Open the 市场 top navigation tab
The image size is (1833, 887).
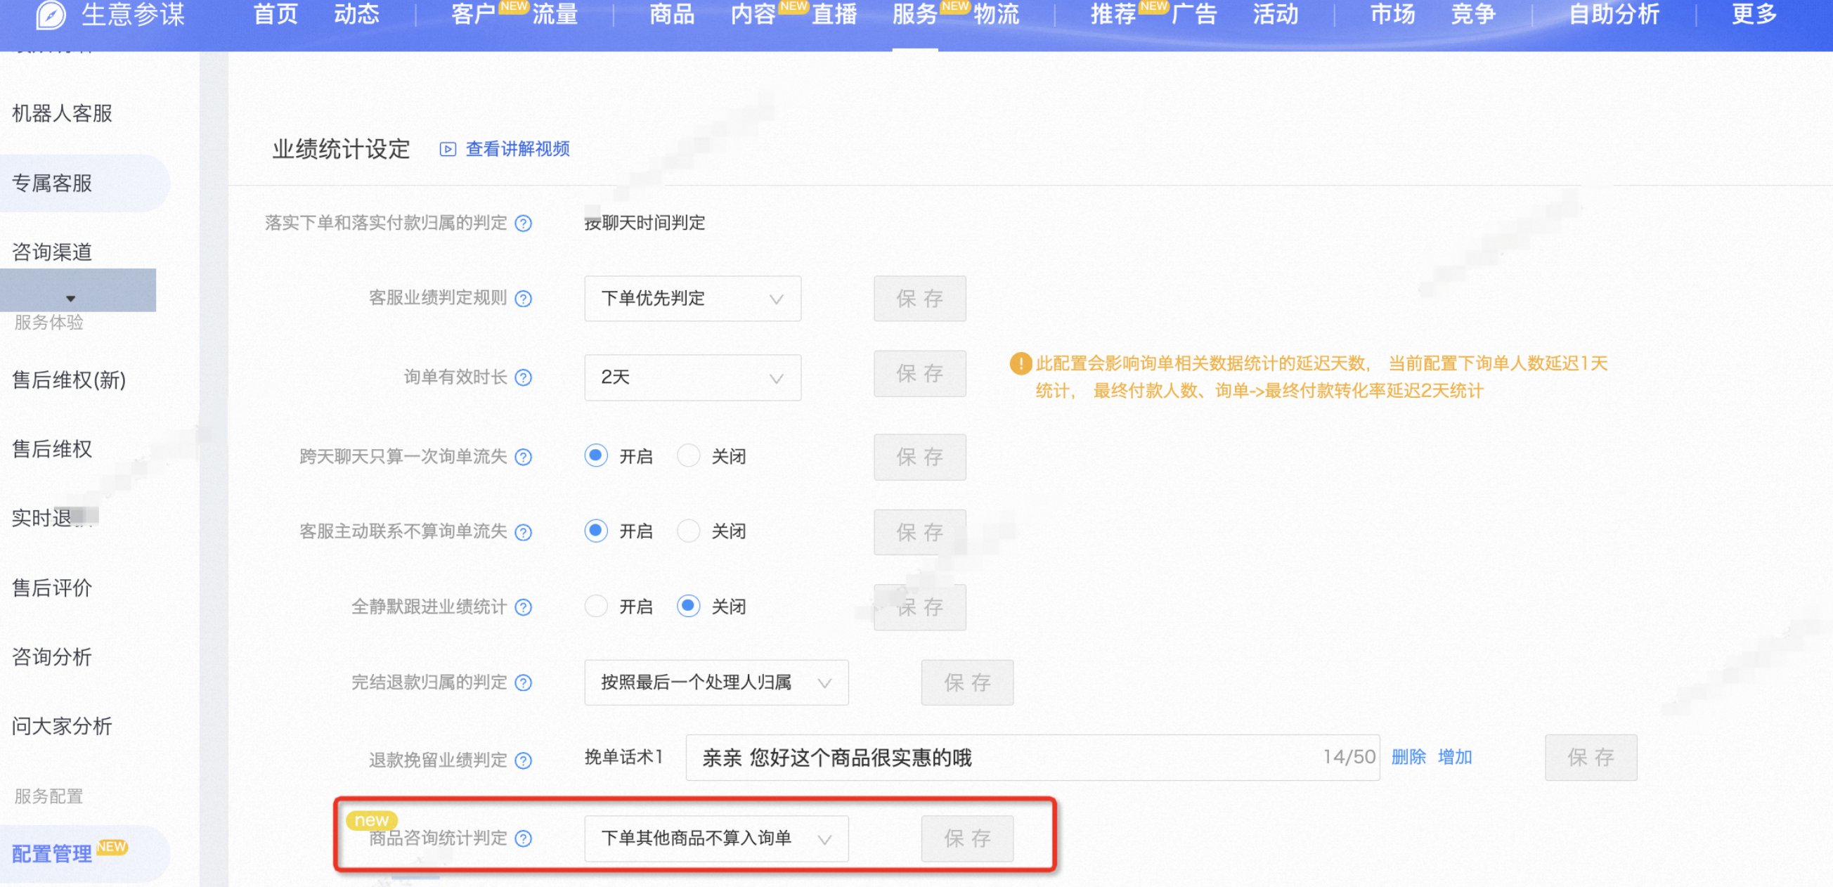point(1392,14)
